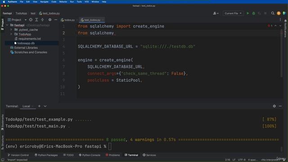Viewport: 288px width, 162px height.
Task: Open the Services tool window
Action: point(149,155)
